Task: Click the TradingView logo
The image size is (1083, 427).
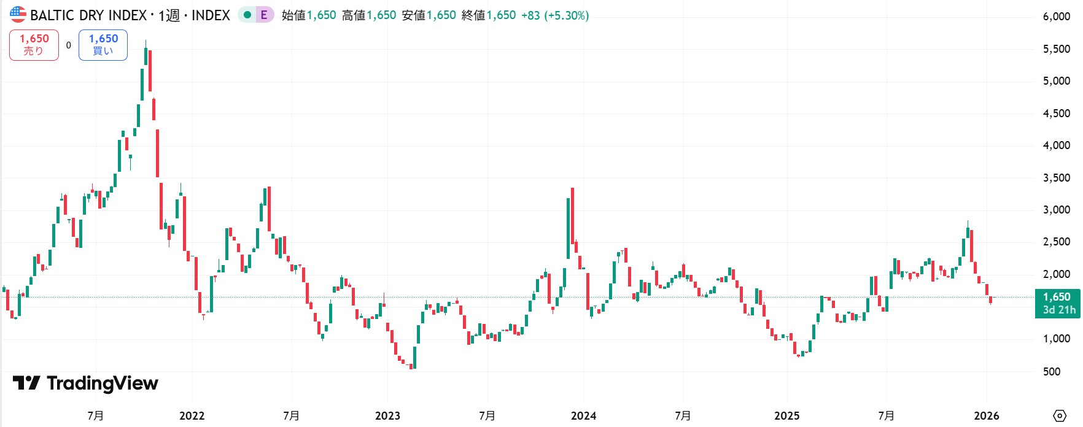Action: pyautogui.click(x=86, y=383)
